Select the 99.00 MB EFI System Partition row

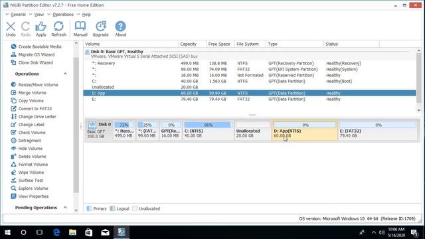[250, 69]
